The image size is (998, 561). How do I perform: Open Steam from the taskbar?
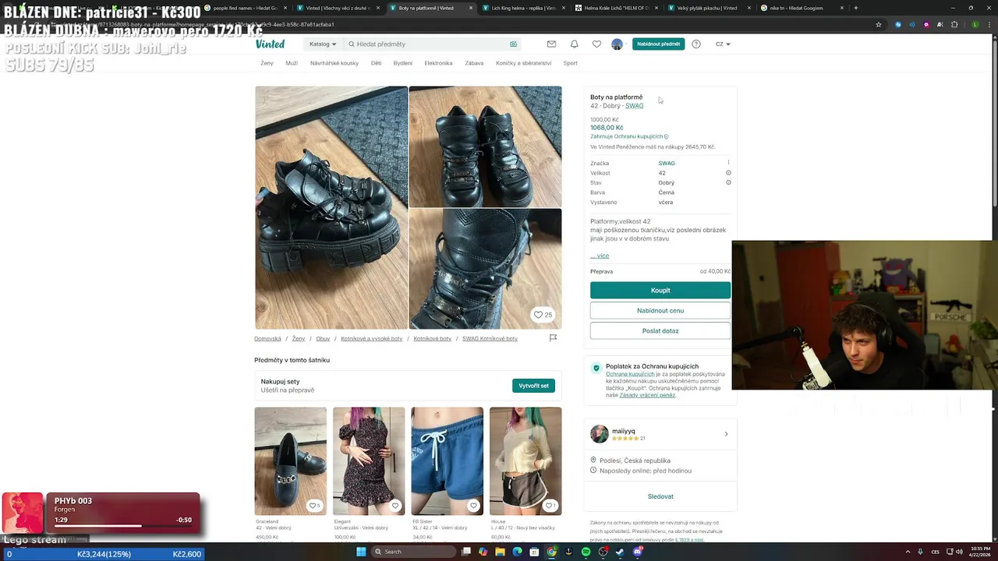(x=620, y=552)
